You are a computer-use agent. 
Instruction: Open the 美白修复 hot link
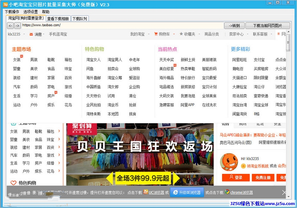click(166, 69)
